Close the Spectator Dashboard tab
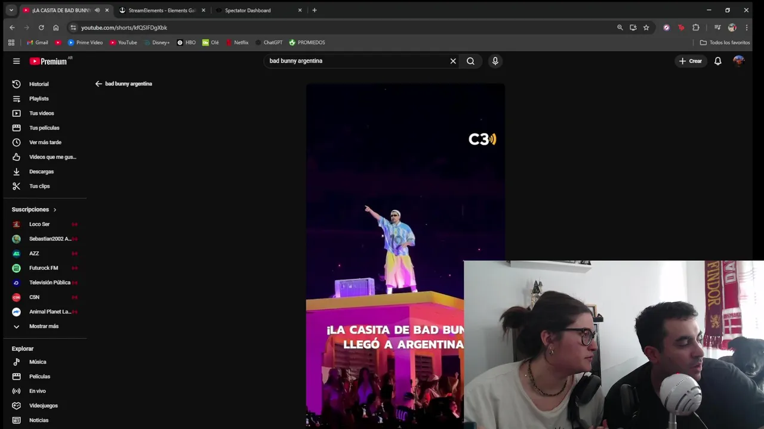This screenshot has height=429, width=764. click(x=300, y=10)
